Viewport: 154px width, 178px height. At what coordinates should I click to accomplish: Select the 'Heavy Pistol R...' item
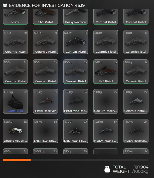click(x=106, y=131)
